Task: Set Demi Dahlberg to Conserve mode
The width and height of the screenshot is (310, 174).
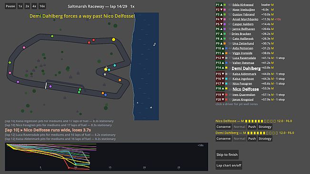Action: pyautogui.click(x=223, y=139)
